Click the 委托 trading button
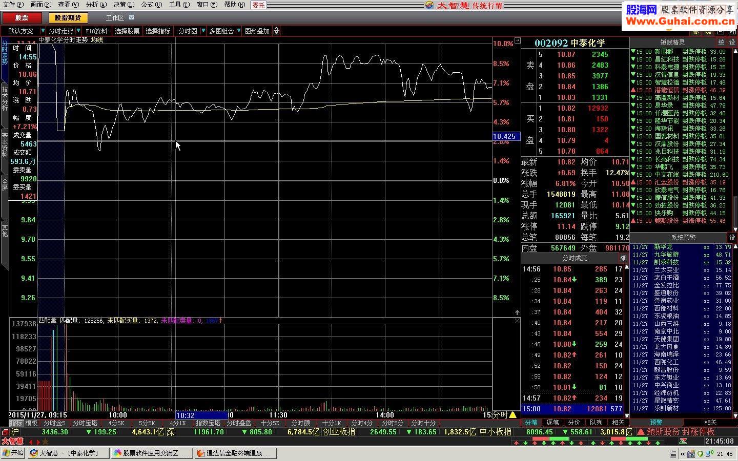Viewport: 738px width, 461px height. [259, 5]
